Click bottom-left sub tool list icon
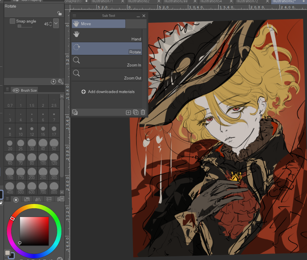The width and height of the screenshot is (307, 260). pyautogui.click(x=75, y=112)
